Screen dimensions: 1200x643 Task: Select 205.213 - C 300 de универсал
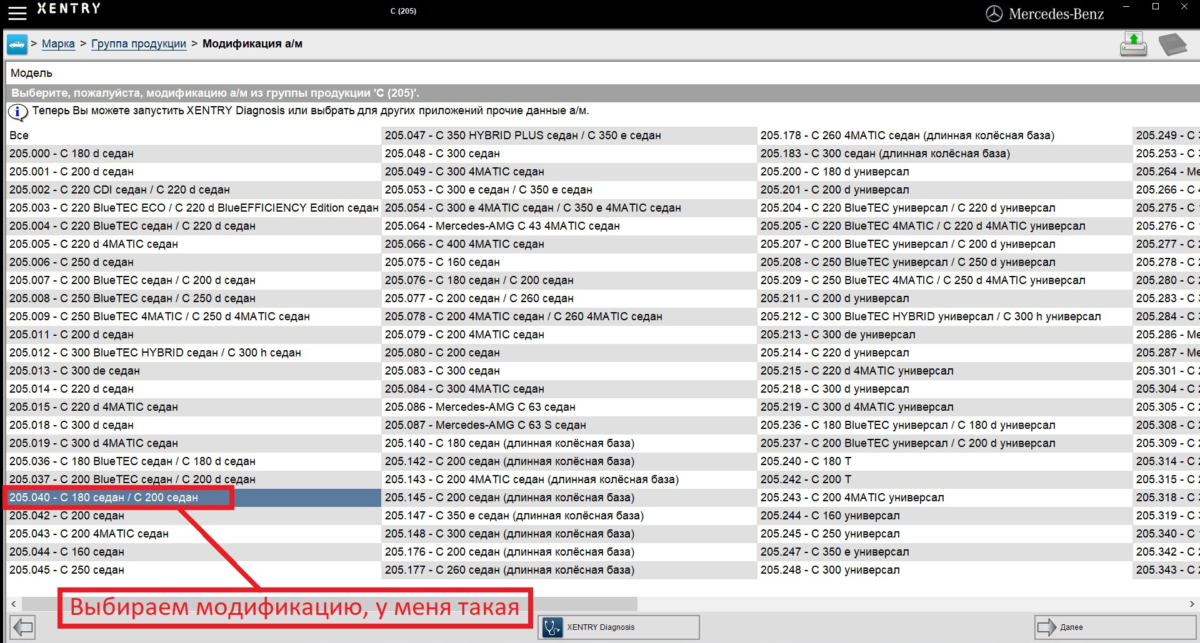(x=945, y=335)
